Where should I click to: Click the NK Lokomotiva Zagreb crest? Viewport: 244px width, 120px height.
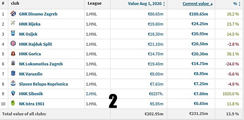coord(13,63)
